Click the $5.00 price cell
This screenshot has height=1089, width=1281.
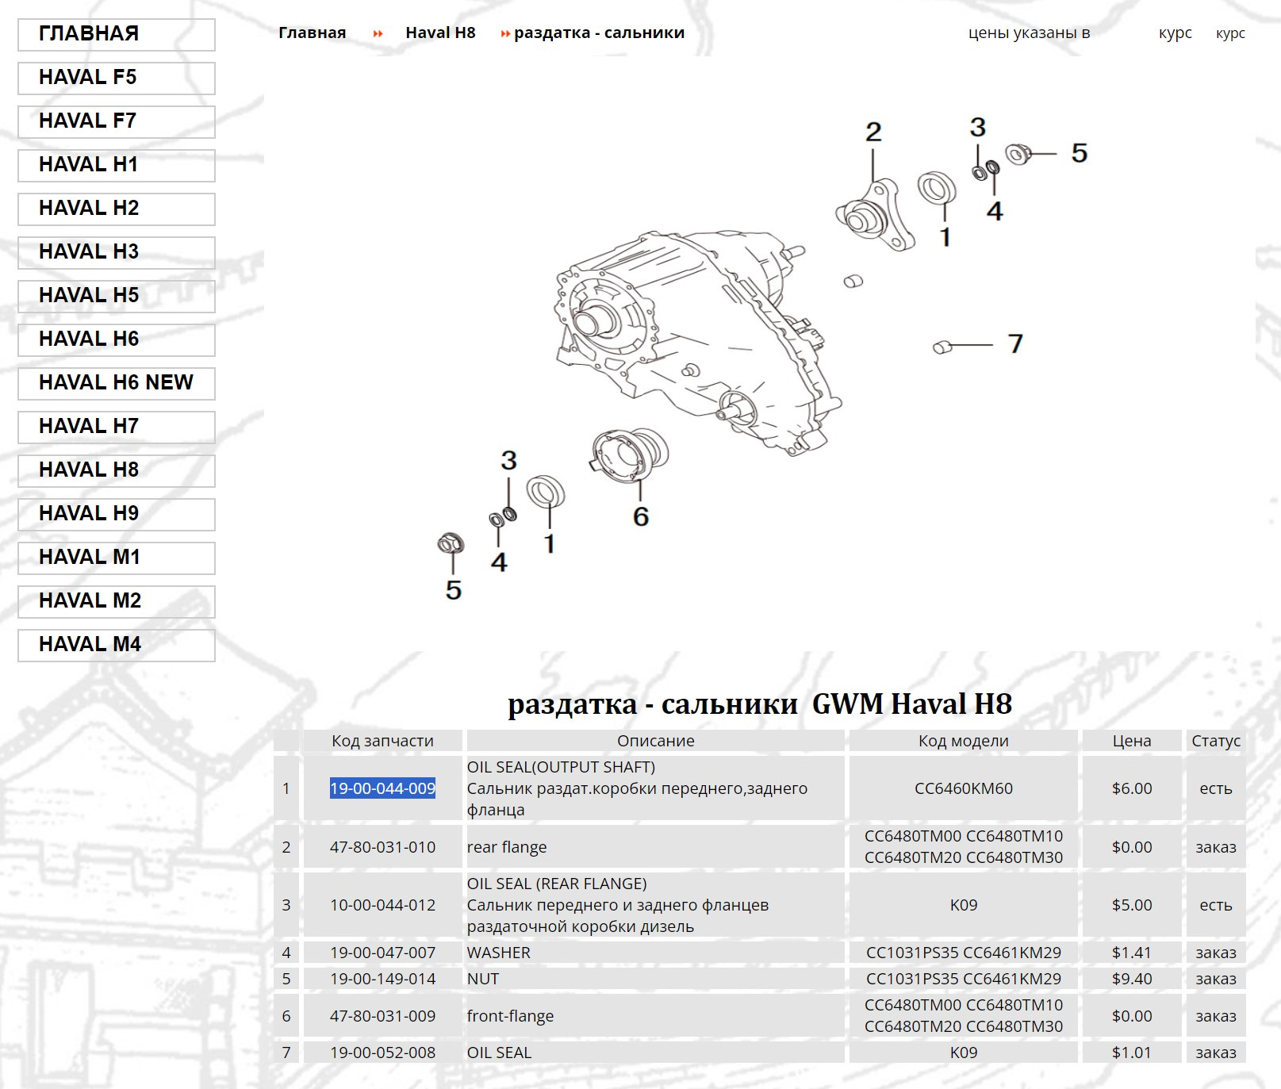coord(1132,905)
